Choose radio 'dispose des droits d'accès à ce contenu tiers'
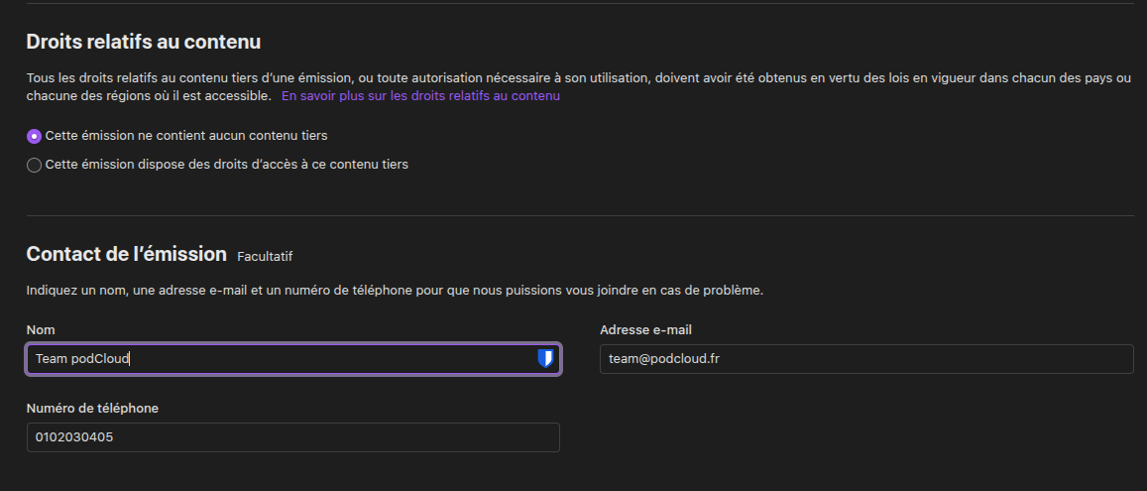The width and height of the screenshot is (1147, 491). 34,166
